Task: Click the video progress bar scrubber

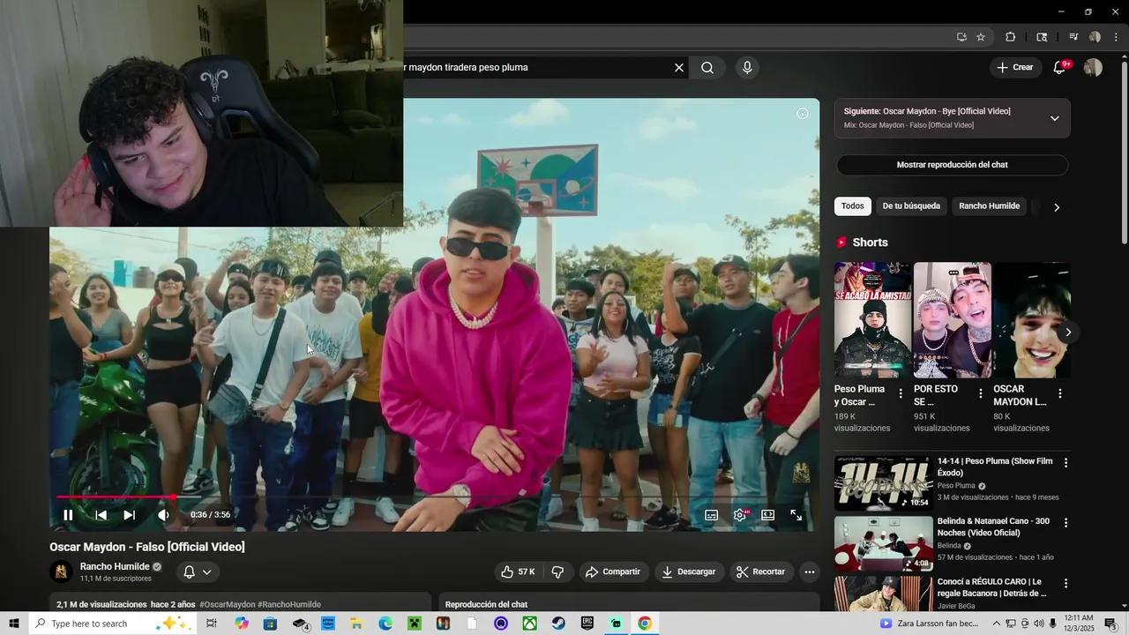Action: 174,497
